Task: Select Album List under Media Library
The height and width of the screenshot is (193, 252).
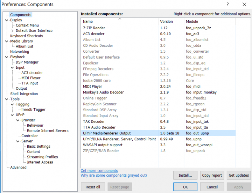Action: [24, 46]
